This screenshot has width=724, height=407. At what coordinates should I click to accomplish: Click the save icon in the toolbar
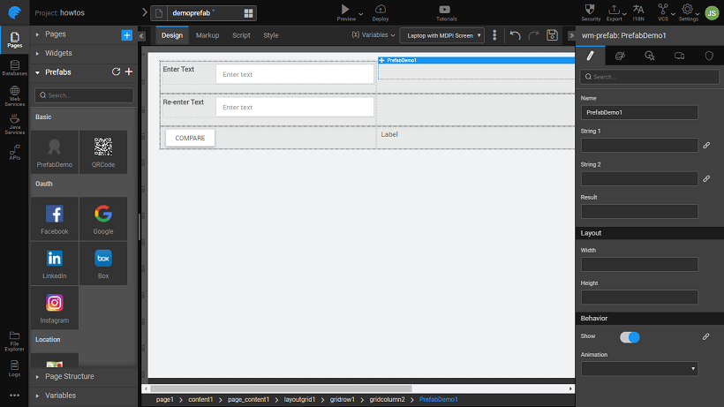pos(552,35)
